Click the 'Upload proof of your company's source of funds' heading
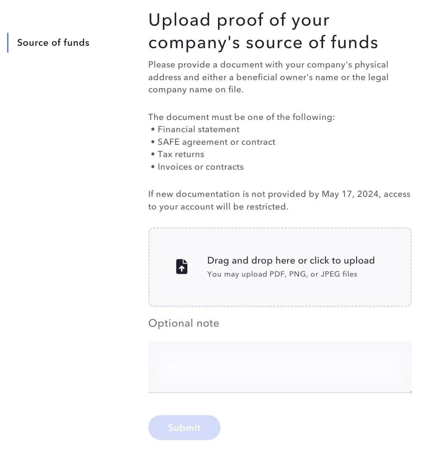The width and height of the screenshot is (426, 462). pyautogui.click(x=263, y=31)
